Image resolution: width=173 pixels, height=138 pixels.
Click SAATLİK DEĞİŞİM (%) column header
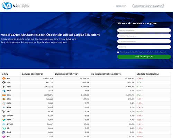(x=148, y=74)
